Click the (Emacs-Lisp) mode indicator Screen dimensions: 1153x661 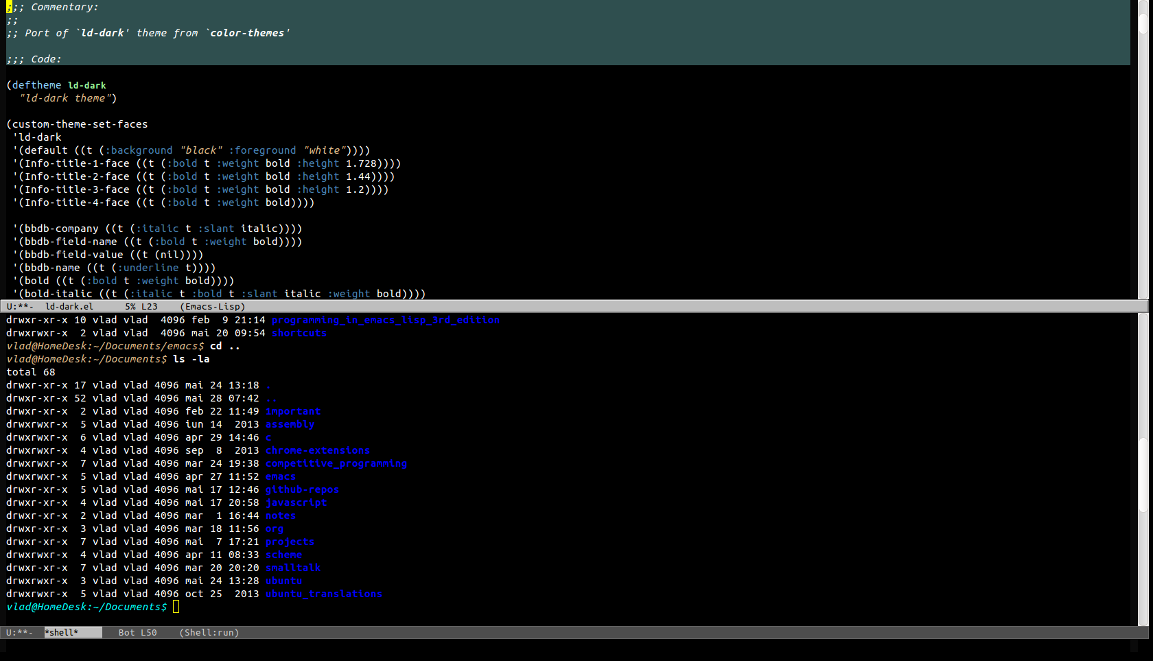tap(213, 307)
